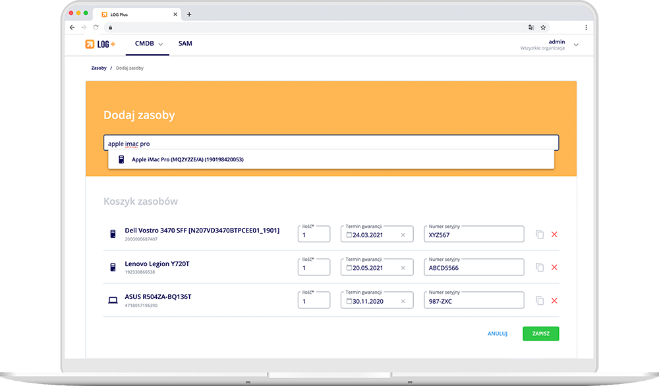Clear the 30.11.2020 warranty date
The image size is (659, 386).
click(403, 302)
